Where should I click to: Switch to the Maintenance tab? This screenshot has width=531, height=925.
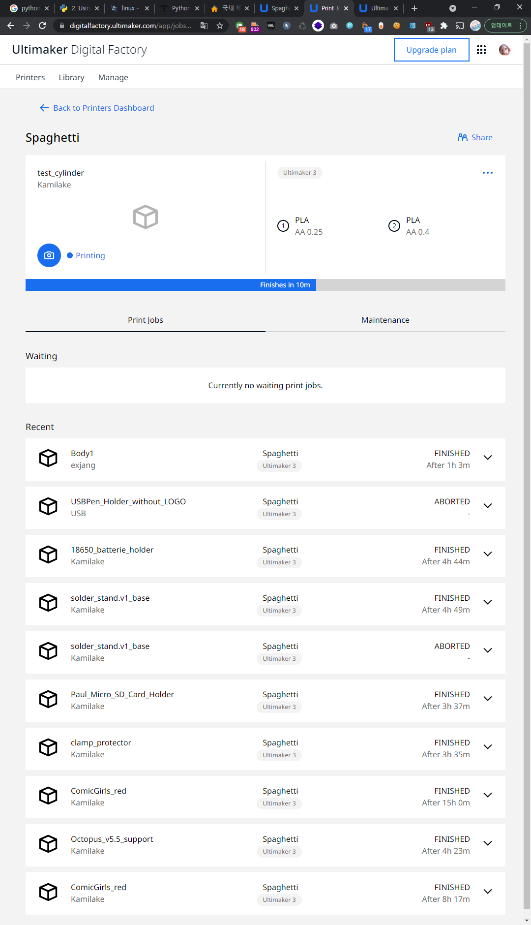point(385,320)
